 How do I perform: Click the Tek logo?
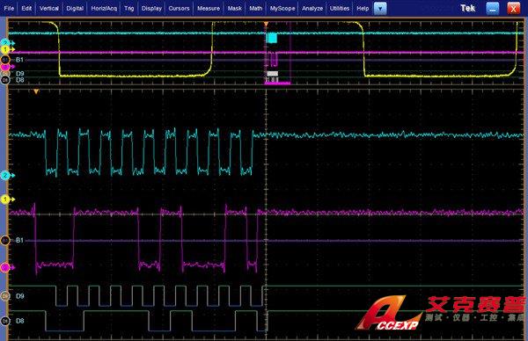coord(468,9)
